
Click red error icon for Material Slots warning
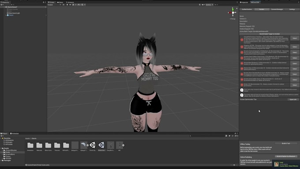coord(242,69)
